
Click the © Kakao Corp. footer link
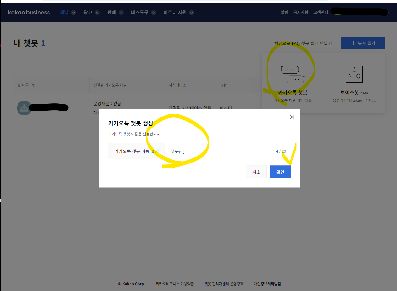coord(131,284)
